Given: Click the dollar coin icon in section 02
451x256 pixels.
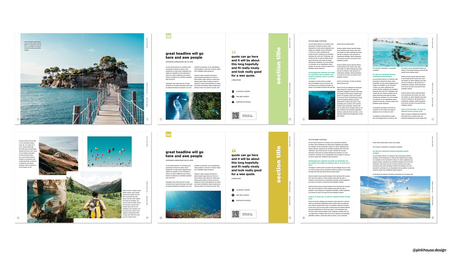Looking at the screenshot, I should click(233, 96).
